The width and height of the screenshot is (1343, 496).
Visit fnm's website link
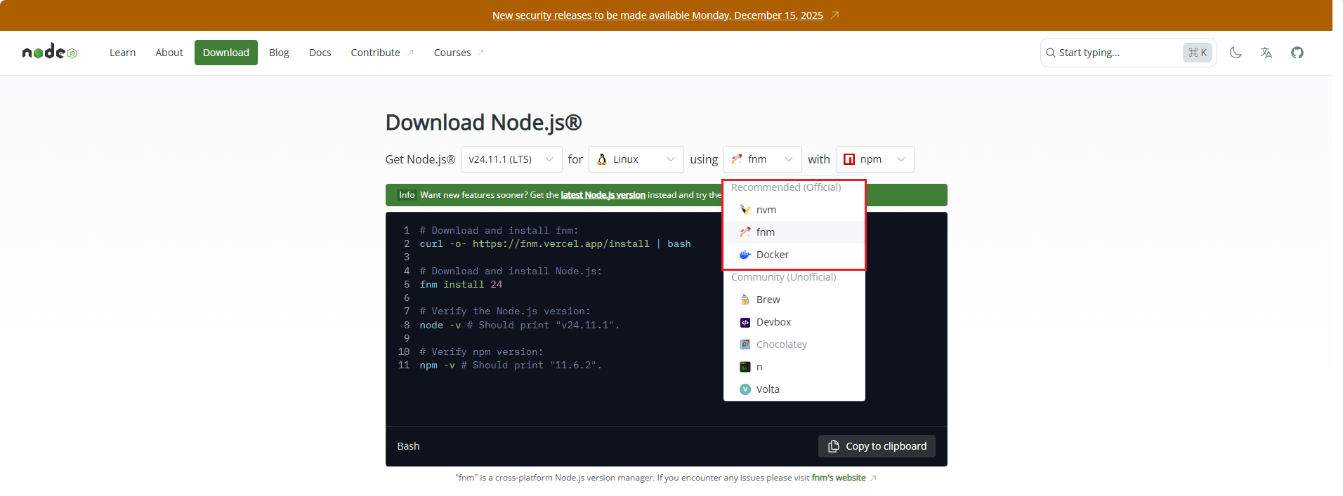[839, 478]
